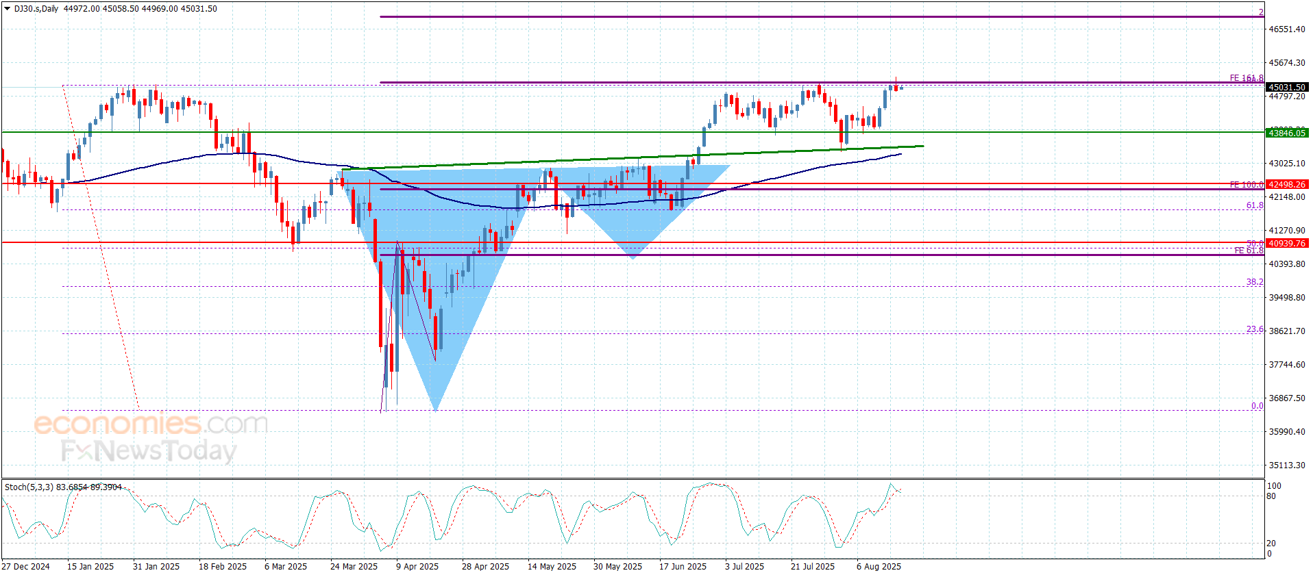Select the green 43846.05 price tag
Screen dimensions: 1313x575
coord(1286,133)
